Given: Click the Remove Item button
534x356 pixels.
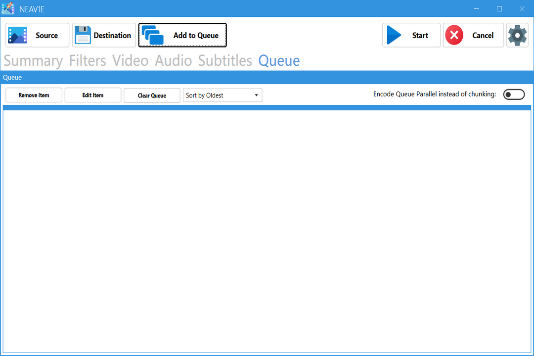Looking at the screenshot, I should [x=34, y=95].
